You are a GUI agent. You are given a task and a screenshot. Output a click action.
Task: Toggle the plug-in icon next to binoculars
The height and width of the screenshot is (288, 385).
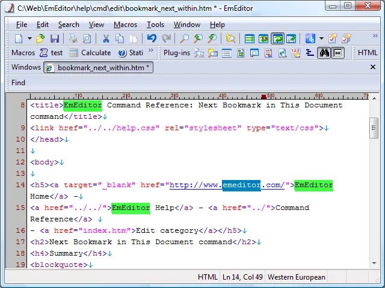pyautogui.click(x=338, y=53)
